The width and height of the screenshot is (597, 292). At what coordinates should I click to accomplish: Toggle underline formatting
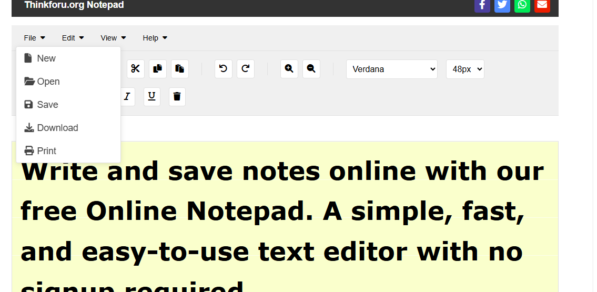(x=152, y=97)
